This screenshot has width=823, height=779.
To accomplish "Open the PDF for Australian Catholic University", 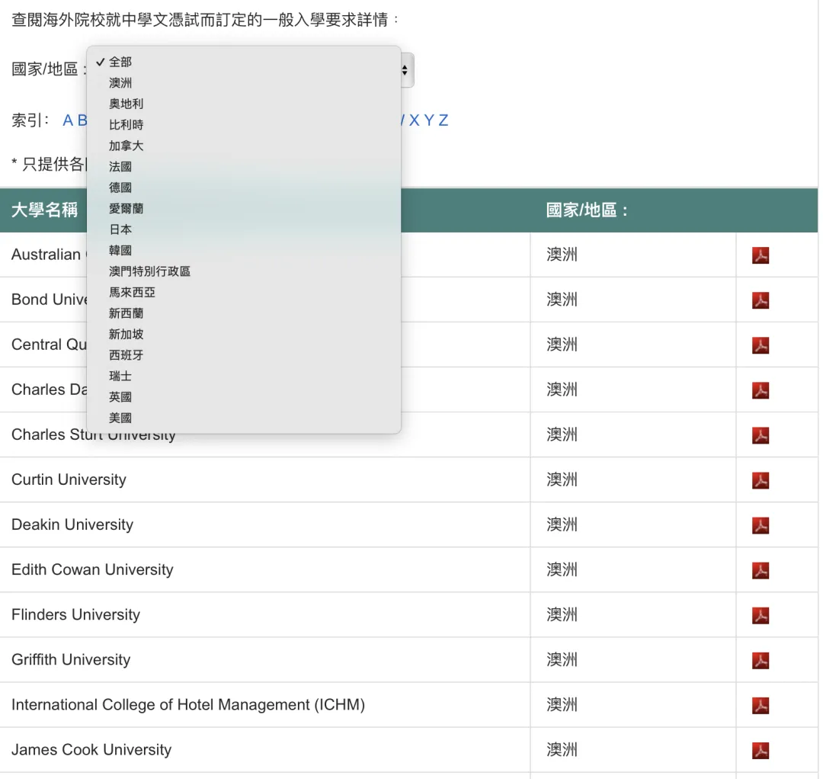I will click(x=760, y=255).
